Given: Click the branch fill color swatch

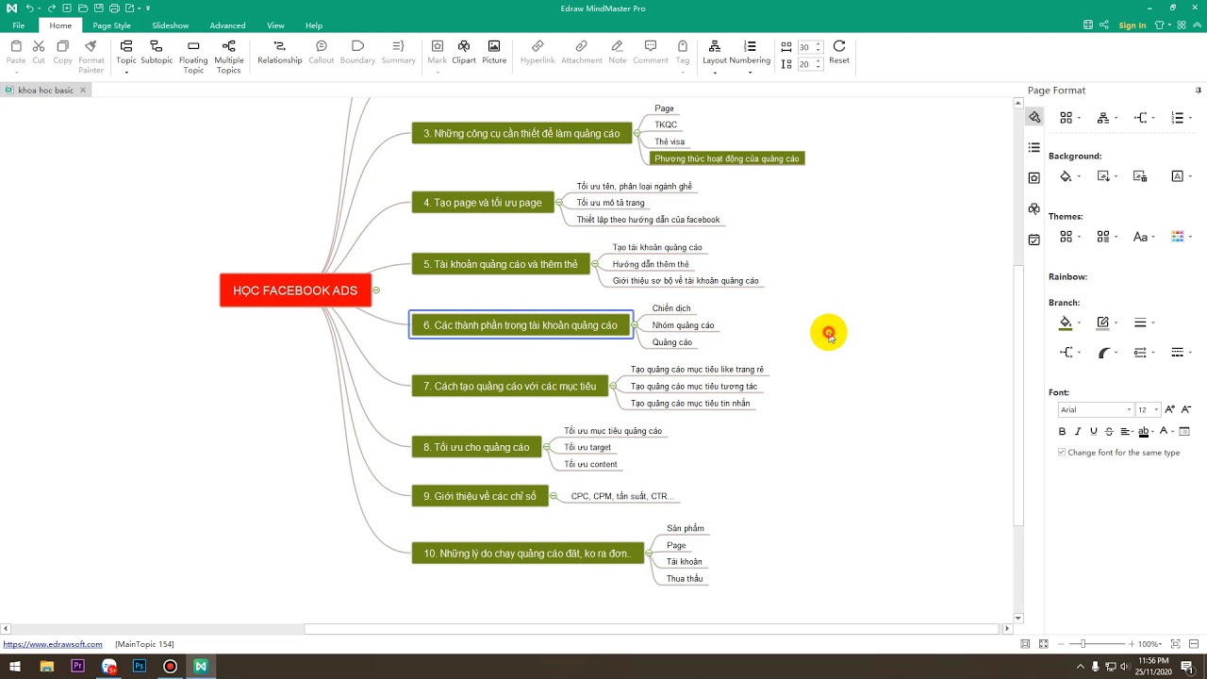Looking at the screenshot, I should click(x=1066, y=323).
